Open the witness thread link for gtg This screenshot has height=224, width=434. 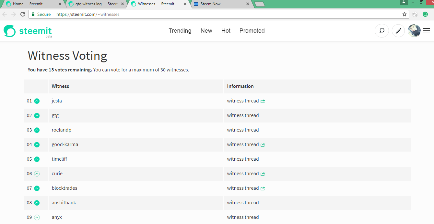point(243,115)
